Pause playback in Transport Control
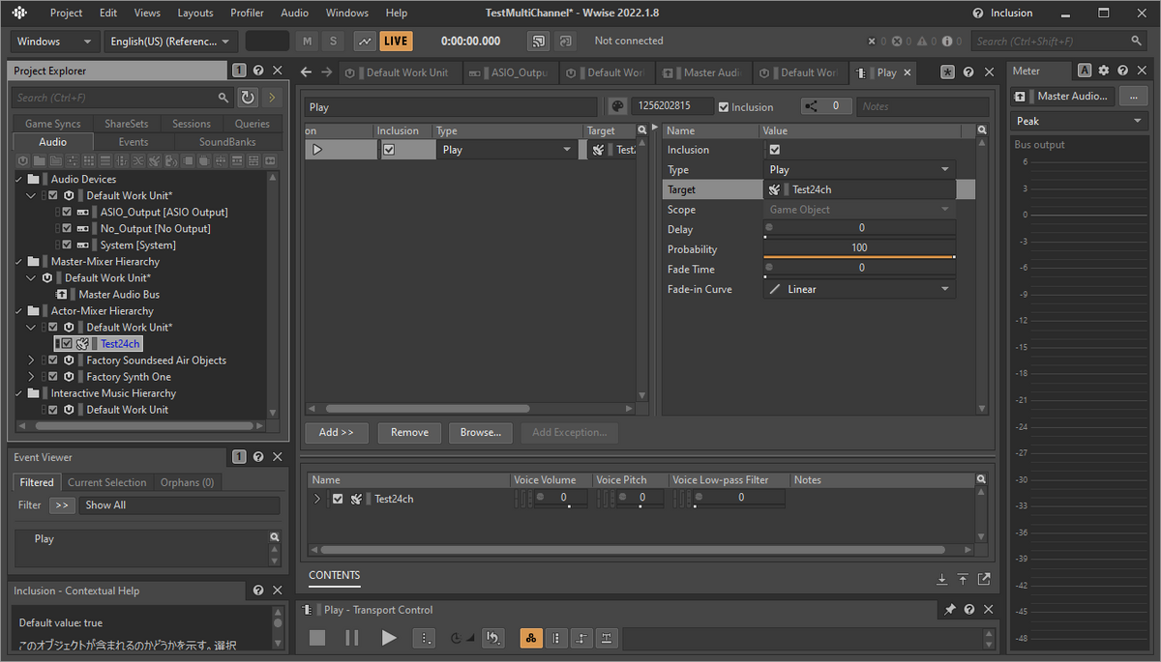This screenshot has width=1161, height=662. tap(352, 638)
